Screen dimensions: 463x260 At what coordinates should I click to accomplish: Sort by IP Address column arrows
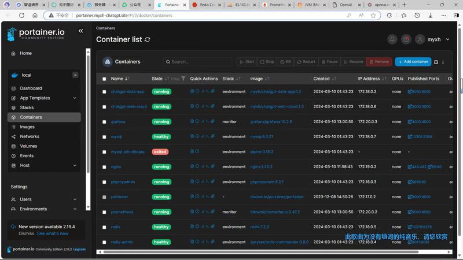pyautogui.click(x=384, y=79)
